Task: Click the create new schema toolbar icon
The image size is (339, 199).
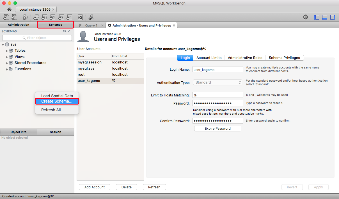Action: pos(36,17)
